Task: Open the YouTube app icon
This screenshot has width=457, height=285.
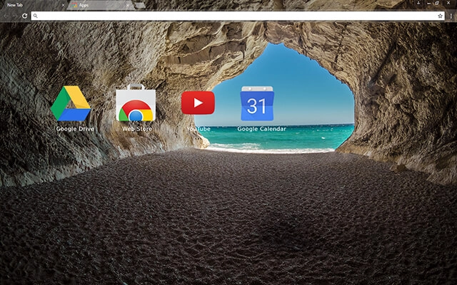Action: pos(198,103)
